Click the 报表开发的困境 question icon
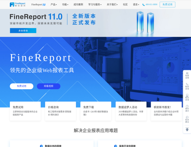The image size is (191, 147). point(115,146)
